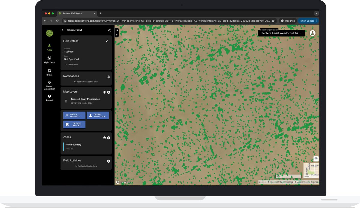Open the © OpenStreetMap link
Image resolution: width=360 pixels, height=208 pixels.
286,182
